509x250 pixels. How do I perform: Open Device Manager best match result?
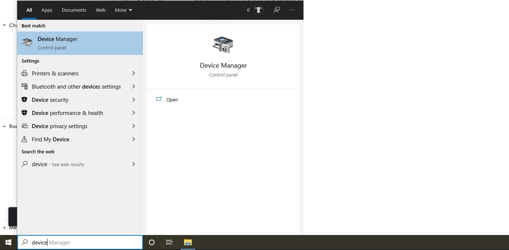[80, 43]
